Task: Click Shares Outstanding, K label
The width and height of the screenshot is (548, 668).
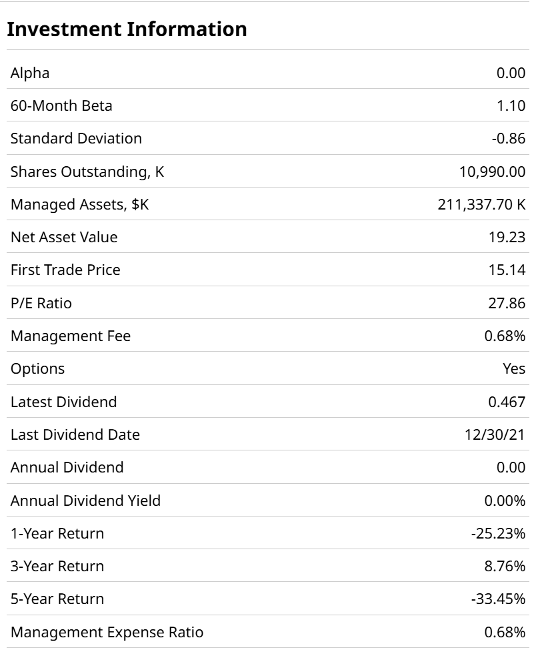Action: pos(87,172)
